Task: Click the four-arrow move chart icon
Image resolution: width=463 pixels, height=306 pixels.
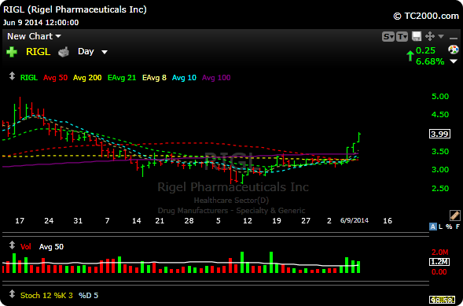Action: tap(430, 37)
